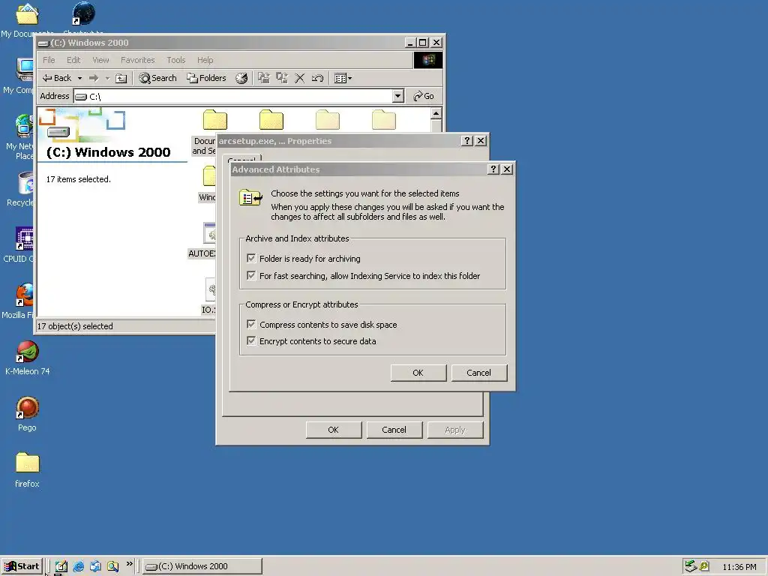Open the Tools menu in Explorer
The width and height of the screenshot is (768, 576).
175,60
